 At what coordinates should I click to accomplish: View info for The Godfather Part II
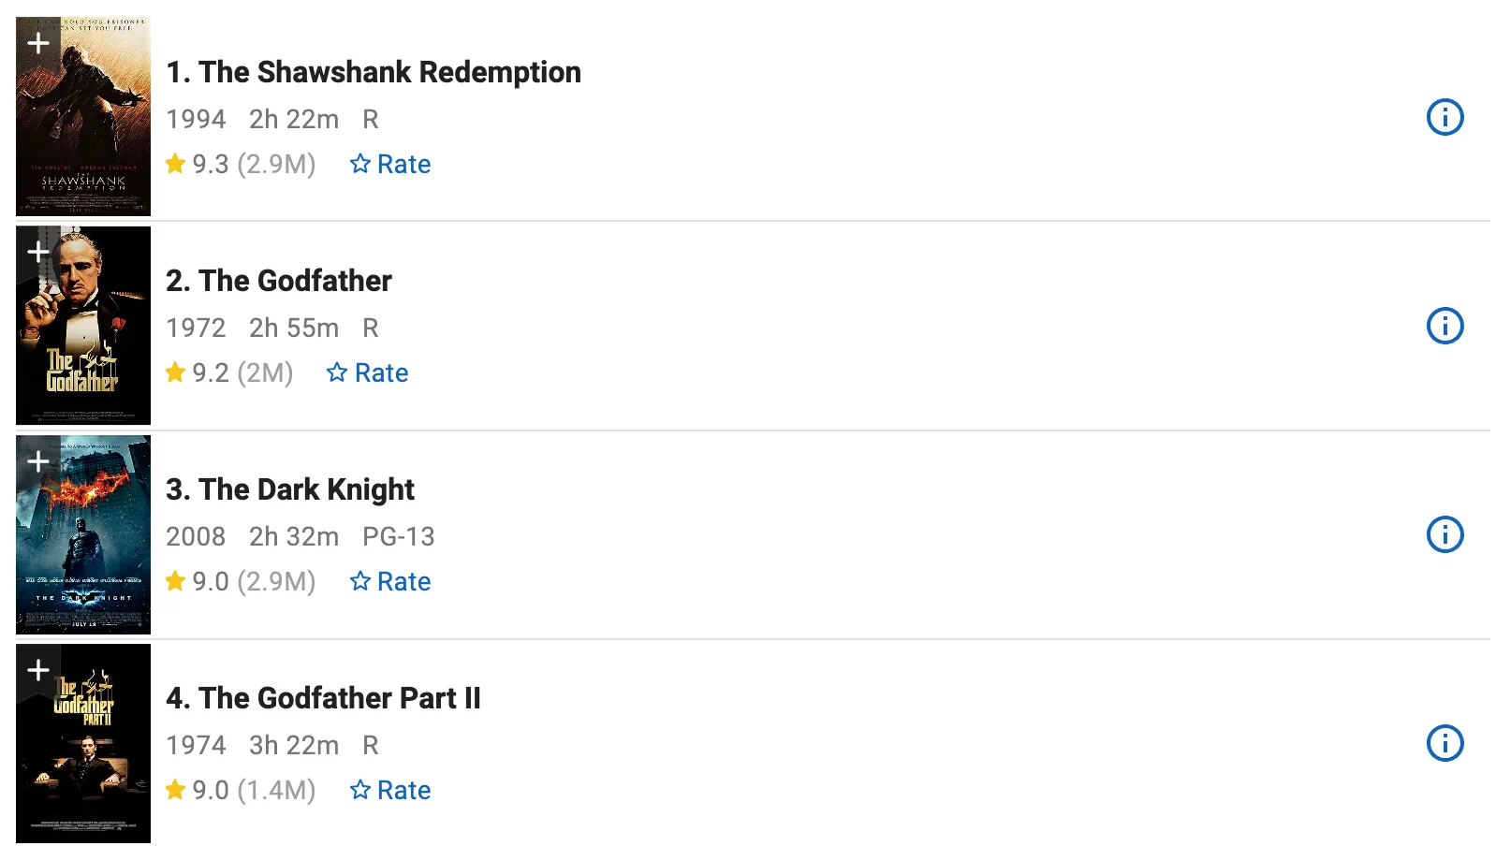[x=1445, y=743]
